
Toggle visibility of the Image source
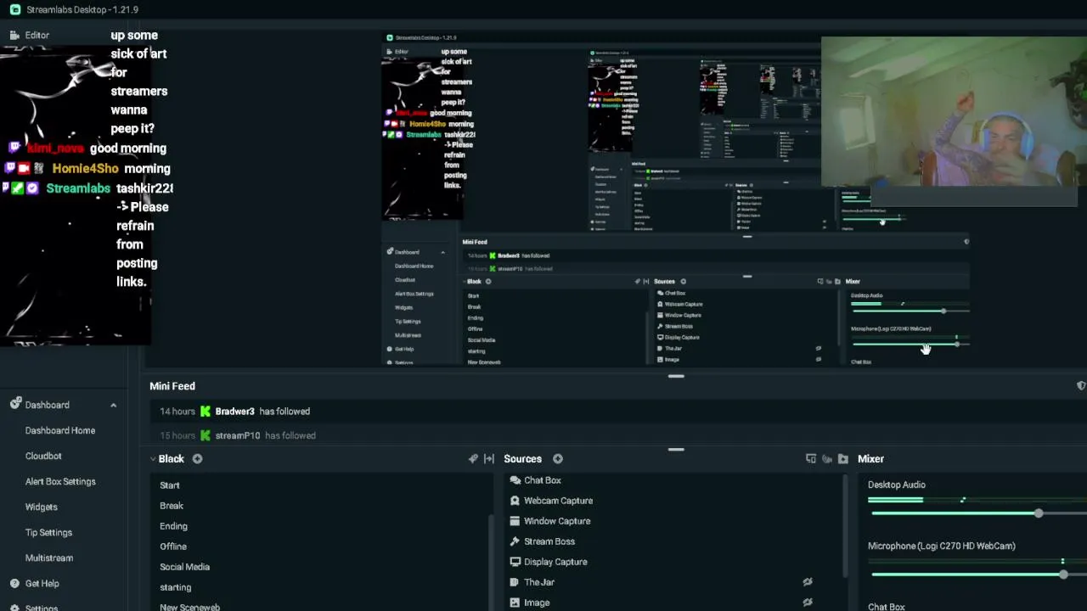coord(808,603)
